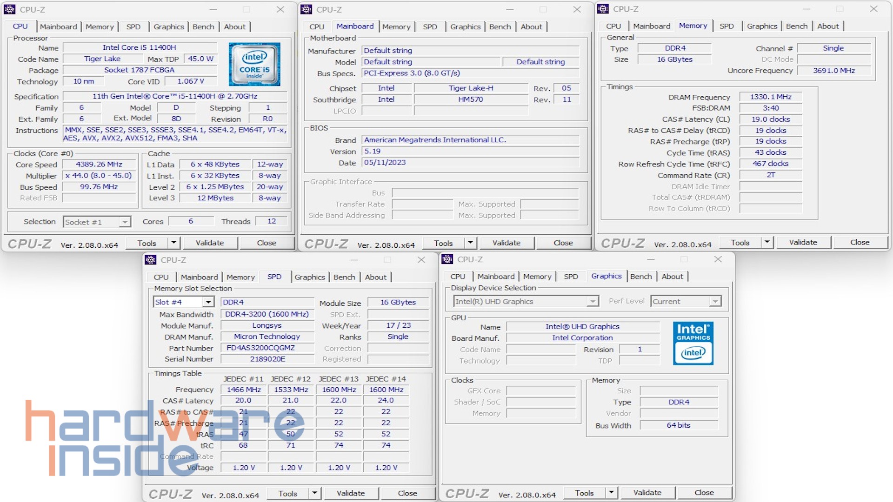Switch to Bench tab in CPU window

[x=203, y=26]
